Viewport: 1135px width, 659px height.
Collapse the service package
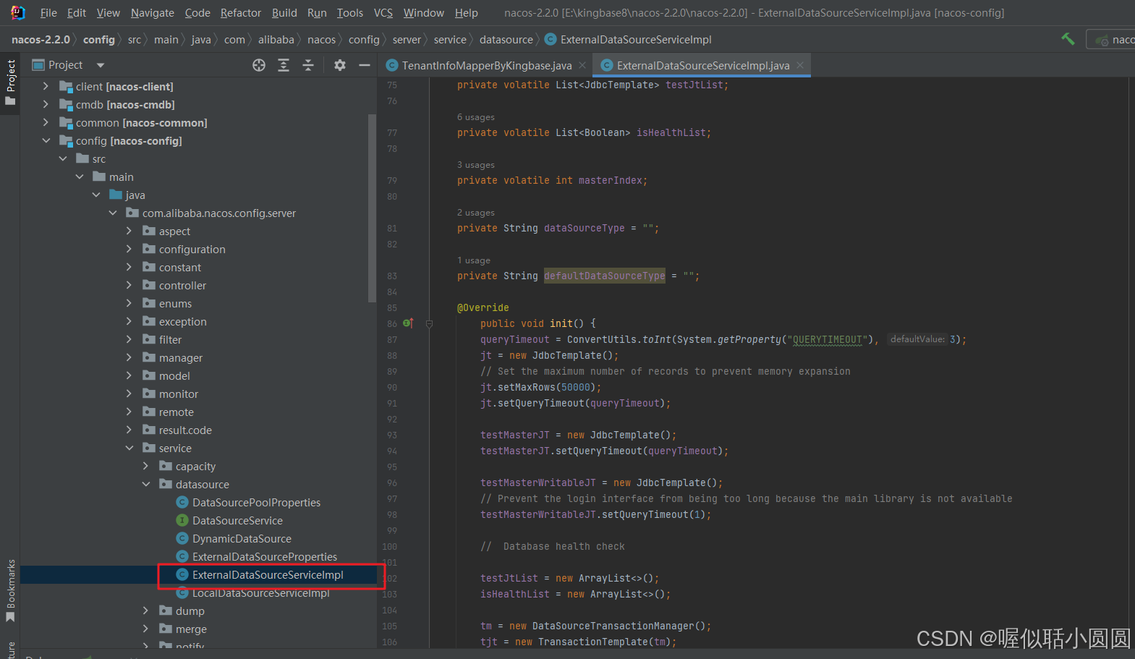tap(129, 448)
